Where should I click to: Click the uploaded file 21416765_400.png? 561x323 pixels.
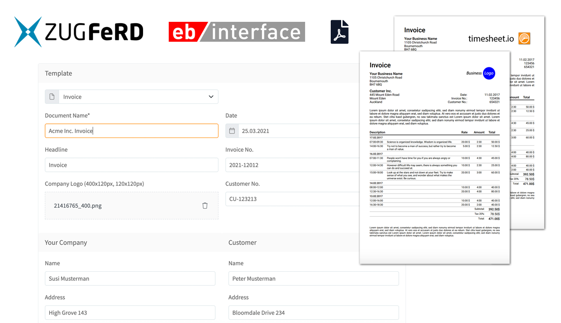coord(77,205)
